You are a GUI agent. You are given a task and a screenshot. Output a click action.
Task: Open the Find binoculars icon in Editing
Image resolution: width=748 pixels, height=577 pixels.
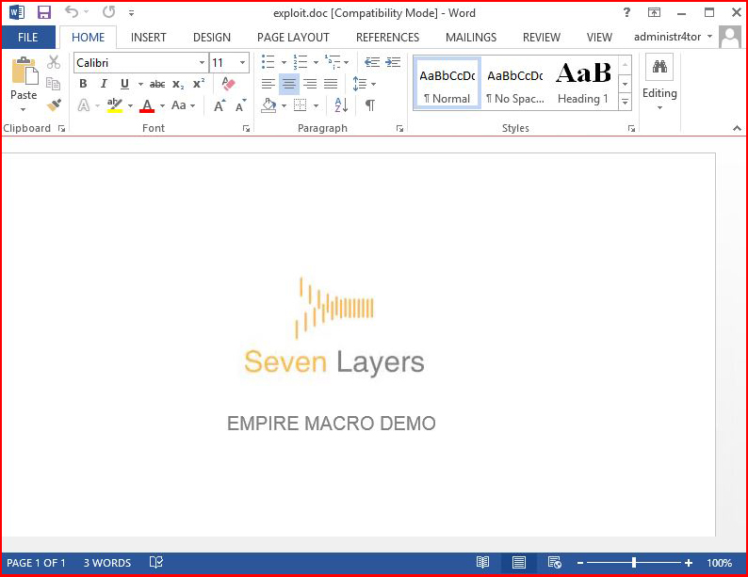[x=659, y=67]
